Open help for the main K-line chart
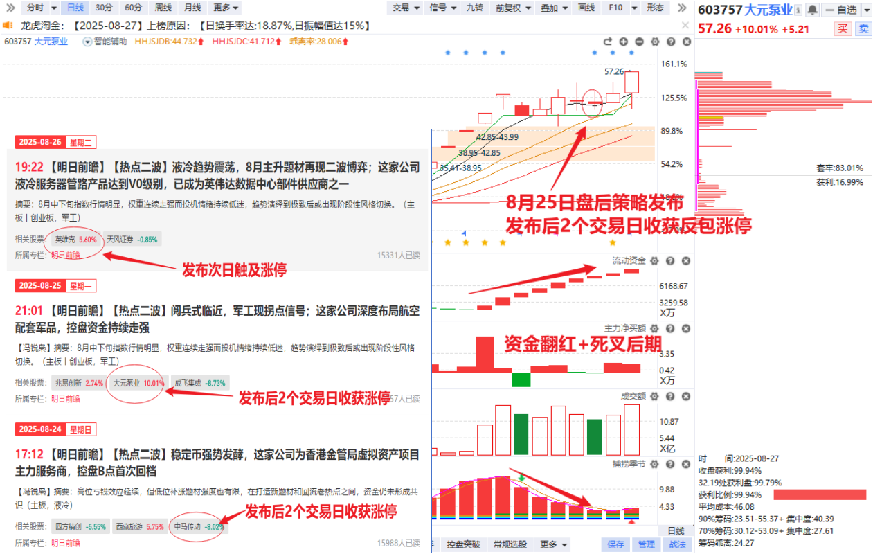Image resolution: width=873 pixels, height=554 pixels. point(670,42)
